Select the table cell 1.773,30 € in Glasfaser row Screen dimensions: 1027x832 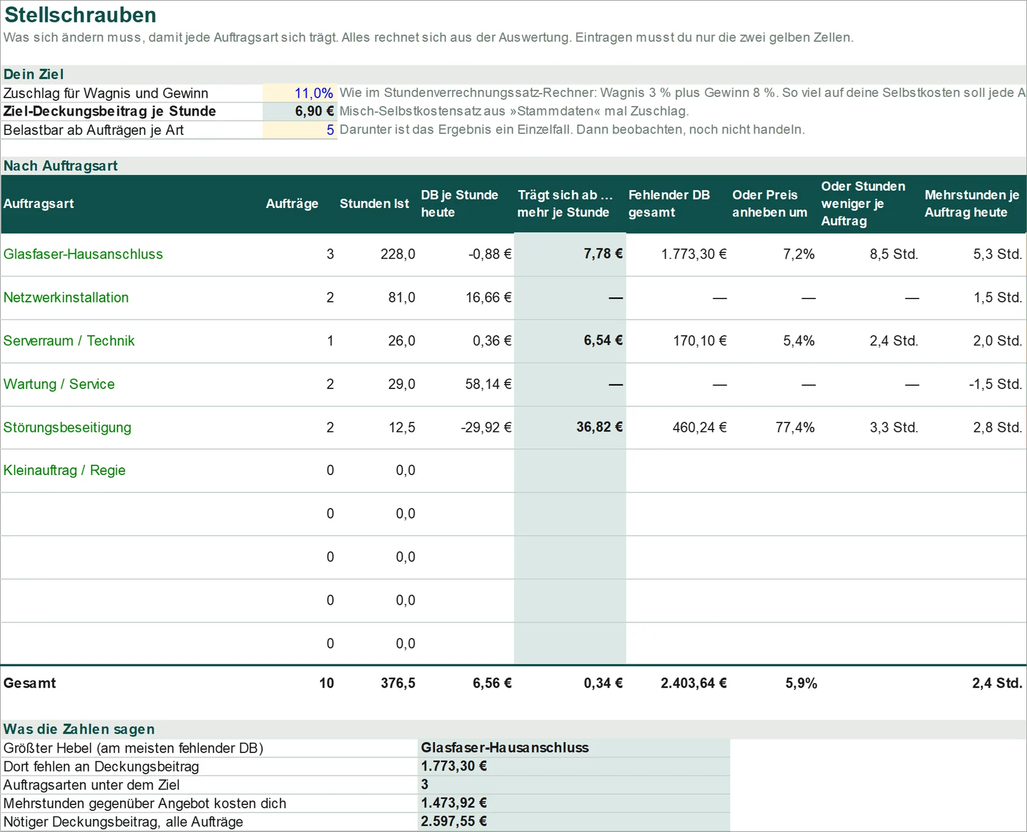677,254
